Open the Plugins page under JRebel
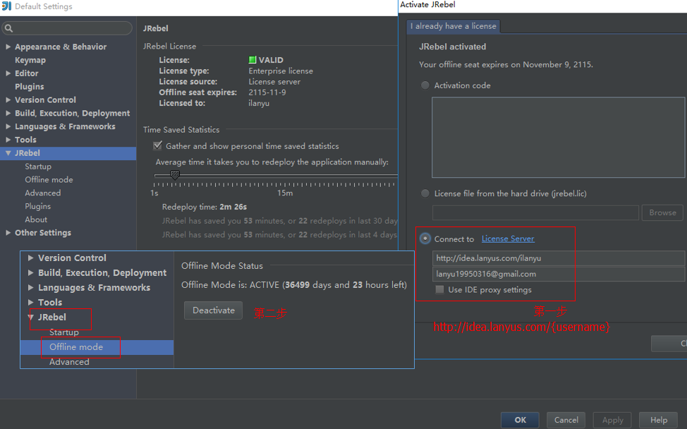 [x=37, y=206]
